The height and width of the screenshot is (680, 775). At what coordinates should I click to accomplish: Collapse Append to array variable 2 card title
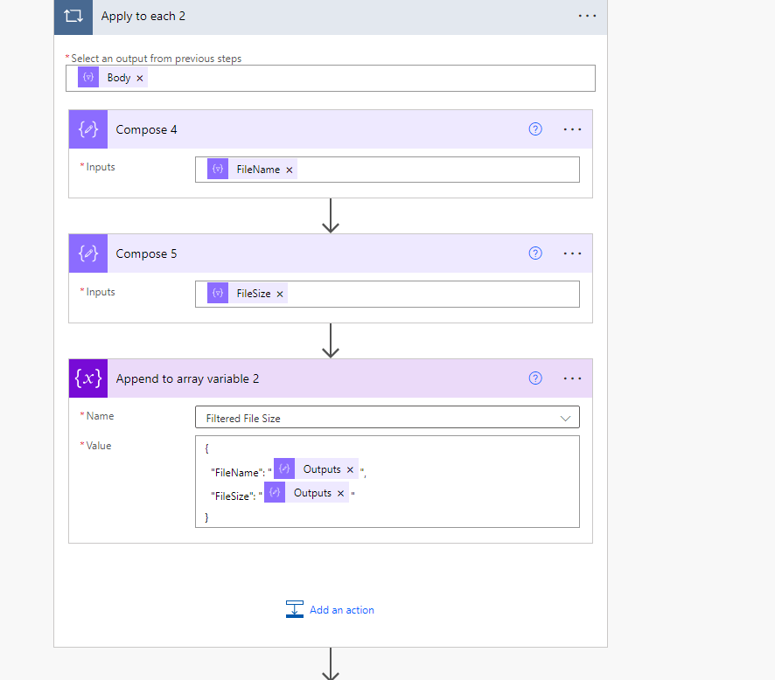187,378
